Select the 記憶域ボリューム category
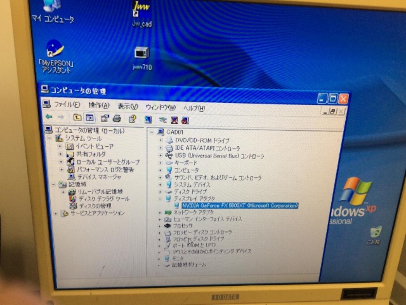This screenshot has width=406, height=305. click(189, 265)
